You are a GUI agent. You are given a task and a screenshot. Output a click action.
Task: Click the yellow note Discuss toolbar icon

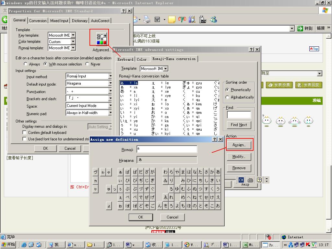click(172, 20)
